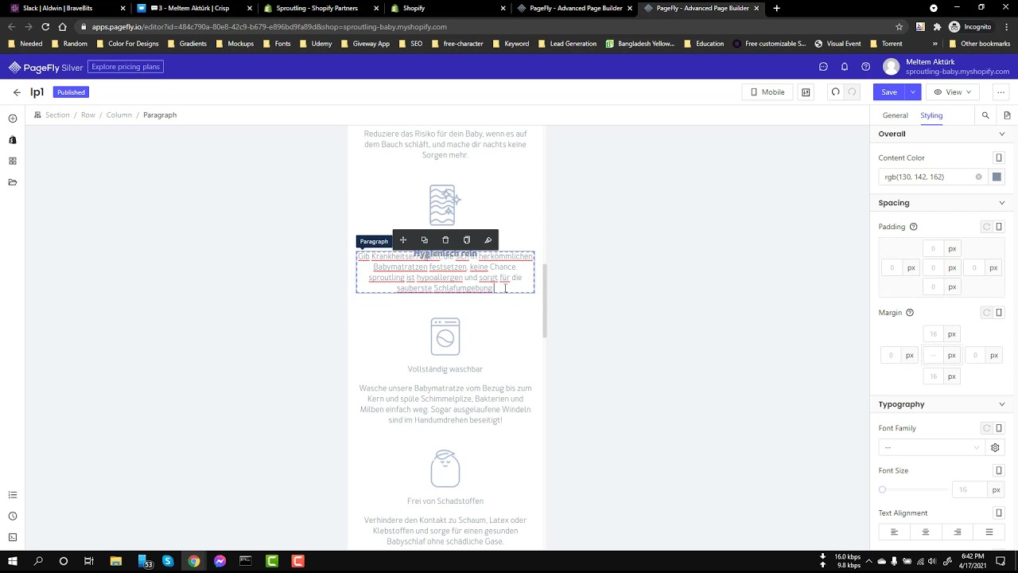Clear the rgb(130, 142, 162) color value
Image resolution: width=1018 pixels, height=573 pixels.
(x=978, y=177)
